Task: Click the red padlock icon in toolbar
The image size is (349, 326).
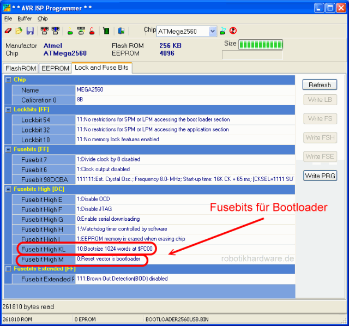Action: pyautogui.click(x=92, y=31)
